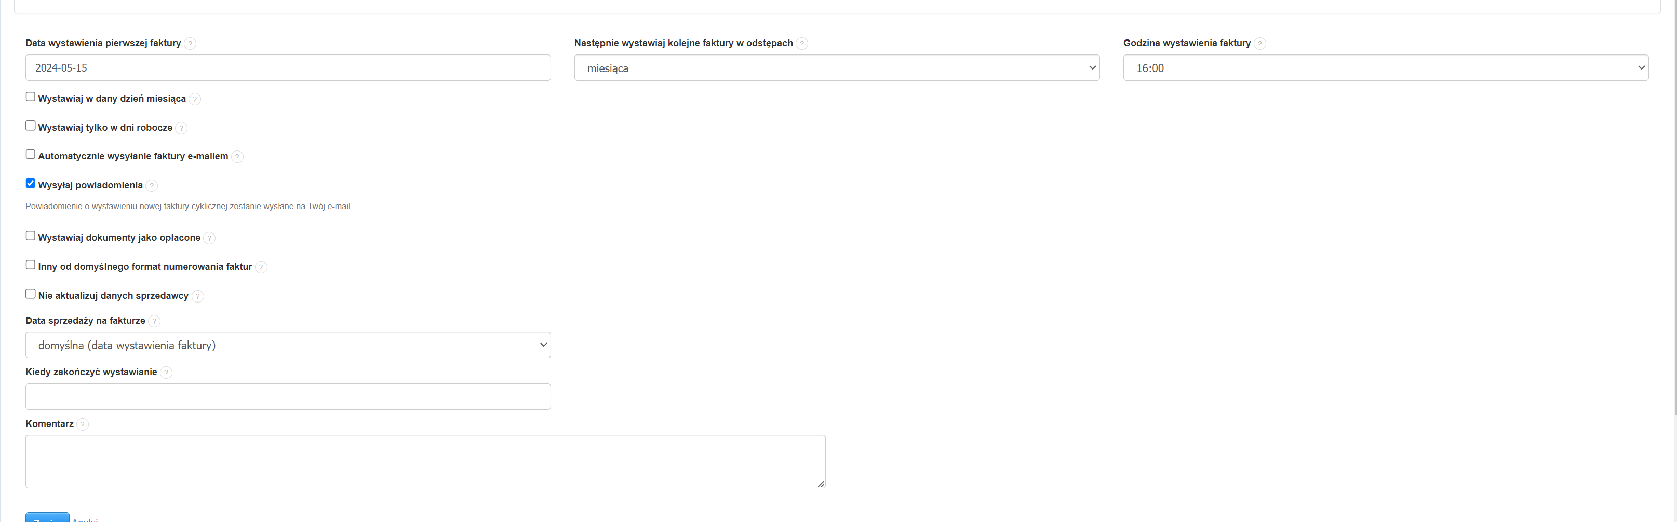Open the interval dropdown showing miesiąca
Image resolution: width=1677 pixels, height=522 pixels.
coord(837,67)
